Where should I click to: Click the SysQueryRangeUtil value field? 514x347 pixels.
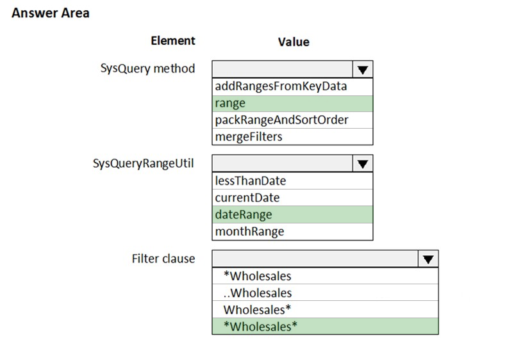click(x=282, y=164)
